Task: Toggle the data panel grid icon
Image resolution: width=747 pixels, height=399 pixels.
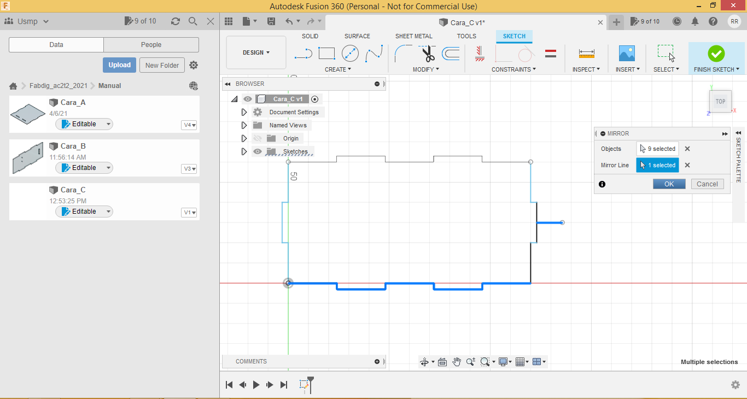Action: point(229,21)
